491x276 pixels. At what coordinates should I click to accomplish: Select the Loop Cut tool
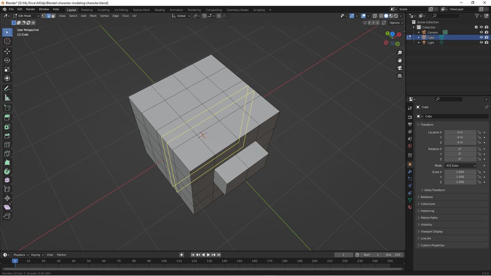(x=7, y=145)
